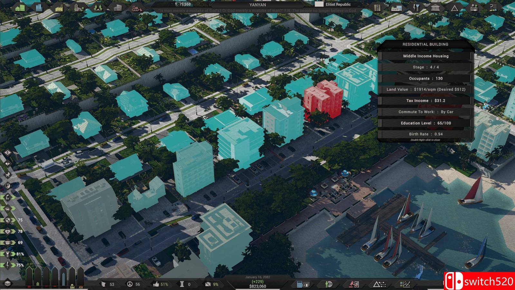Open the government buildings columns icon
This screenshot has width=515, height=290.
(435, 7)
